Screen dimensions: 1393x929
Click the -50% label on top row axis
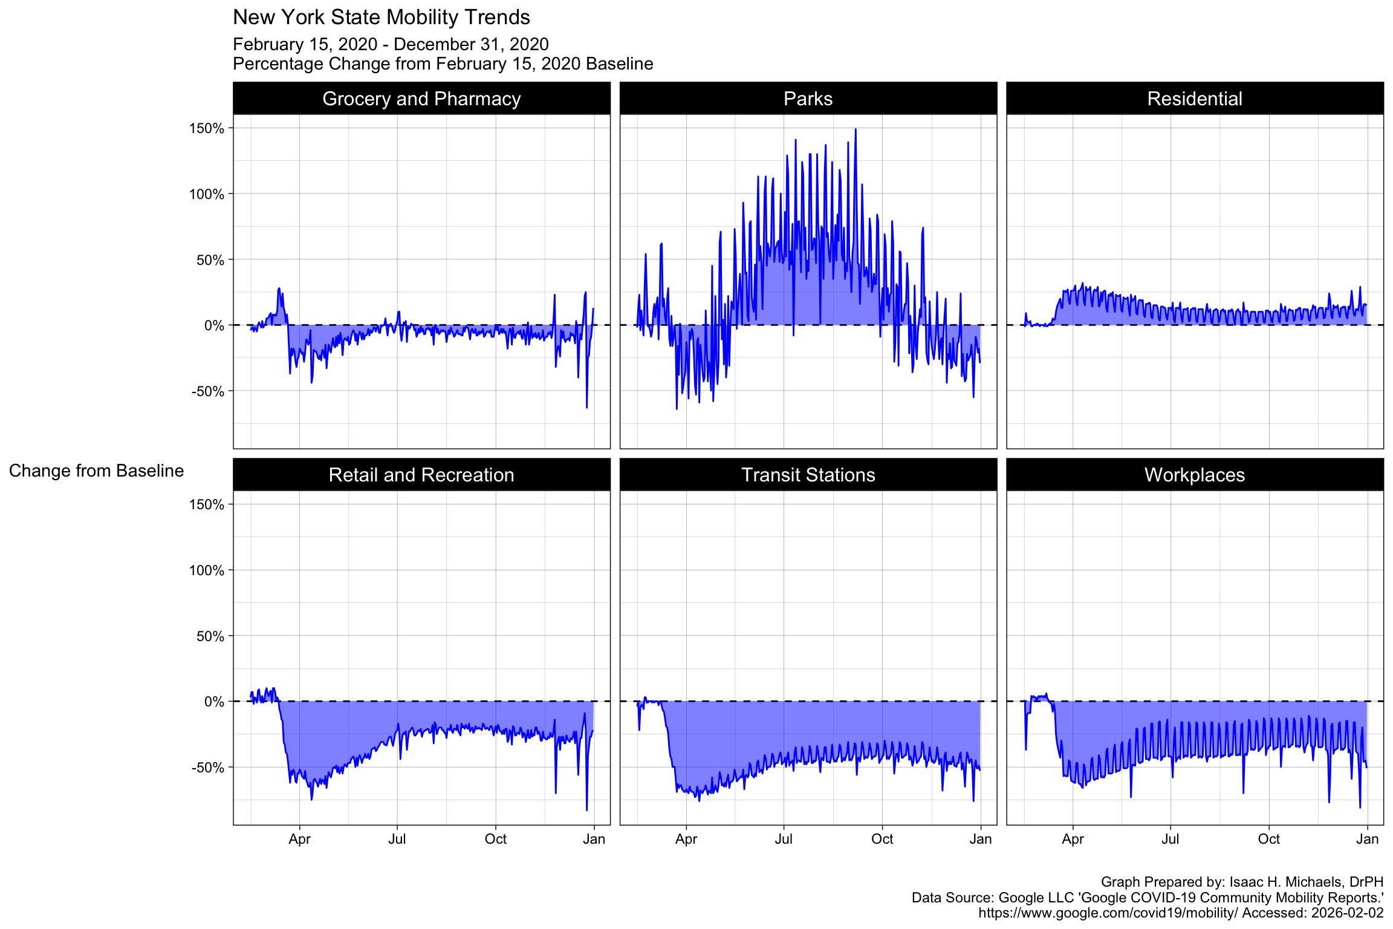(x=208, y=391)
